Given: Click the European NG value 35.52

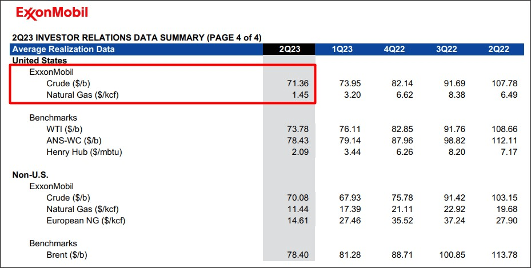Looking at the screenshot, I should point(402,221).
